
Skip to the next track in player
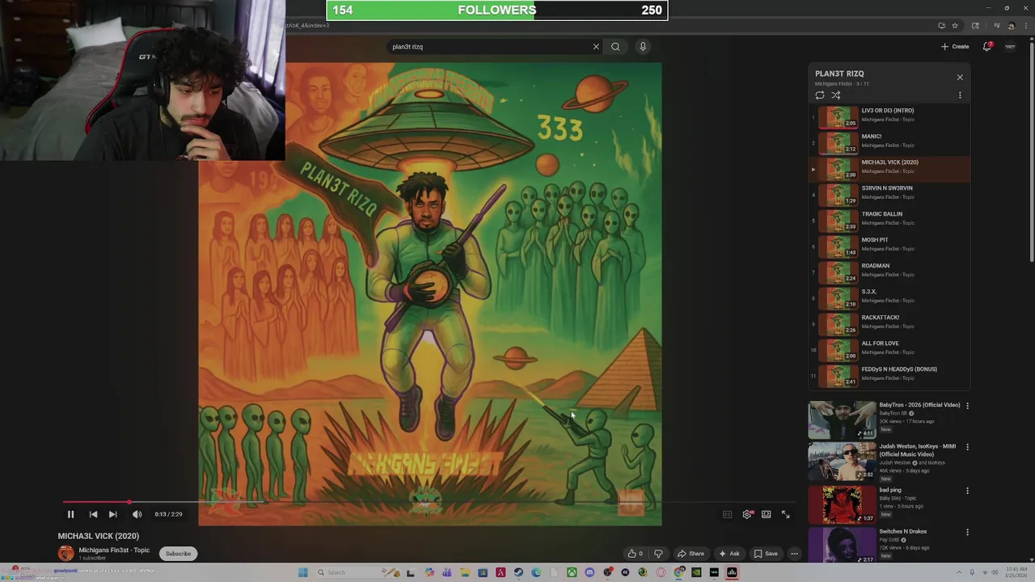pyautogui.click(x=112, y=514)
